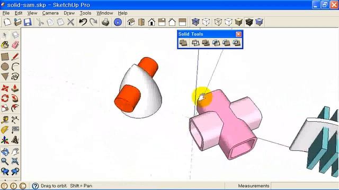The height and width of the screenshot is (190, 339).
Task: Use Intersect in Solid Tools
Action: point(195,43)
